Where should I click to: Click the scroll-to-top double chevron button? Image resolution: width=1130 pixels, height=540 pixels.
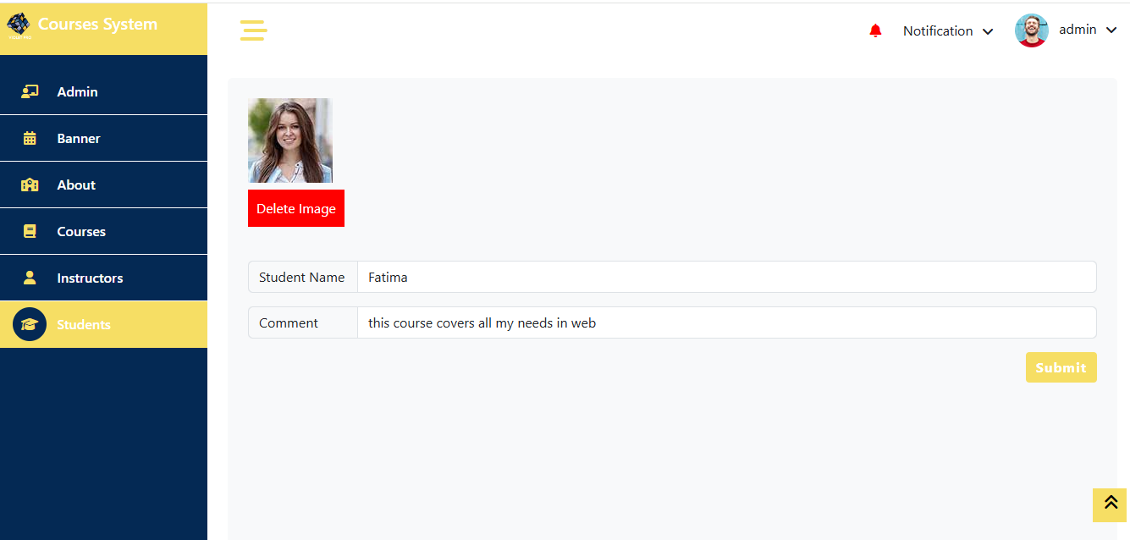(x=1110, y=504)
